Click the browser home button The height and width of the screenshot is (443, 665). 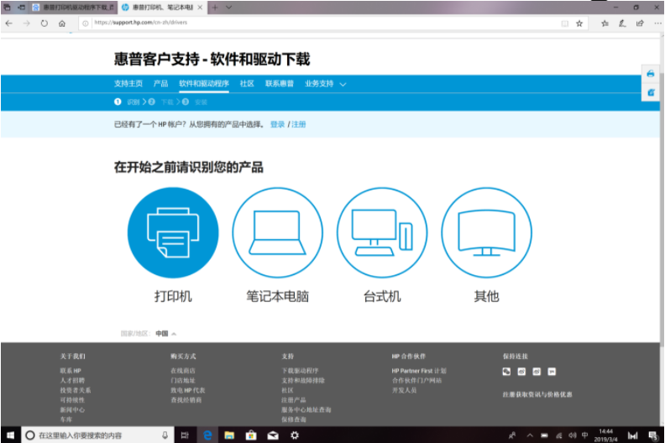tap(62, 23)
